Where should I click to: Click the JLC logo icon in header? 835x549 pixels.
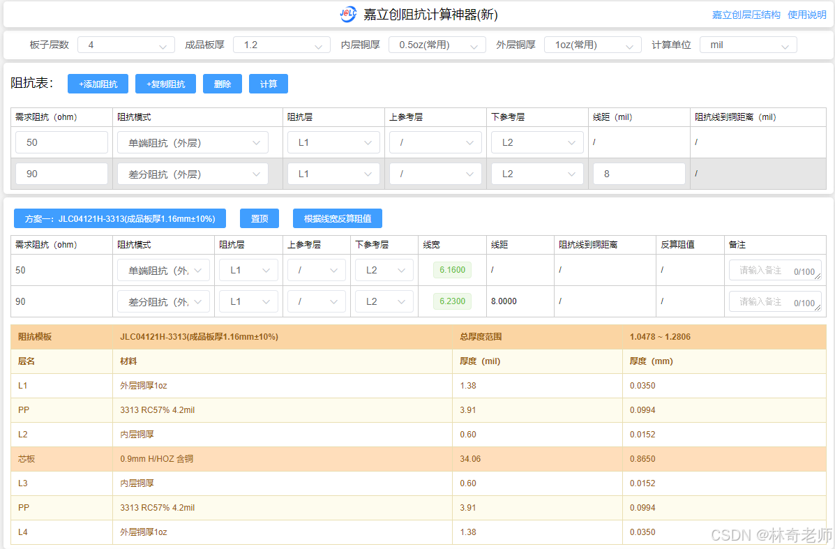tap(348, 15)
